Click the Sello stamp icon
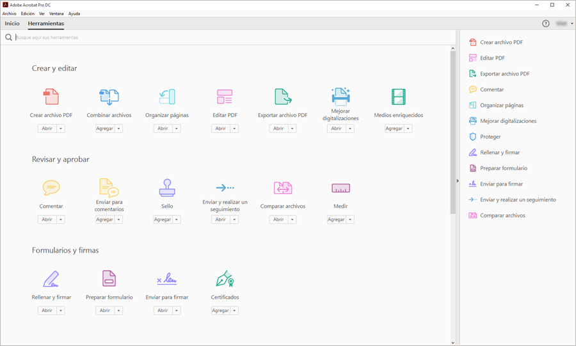 pos(167,187)
